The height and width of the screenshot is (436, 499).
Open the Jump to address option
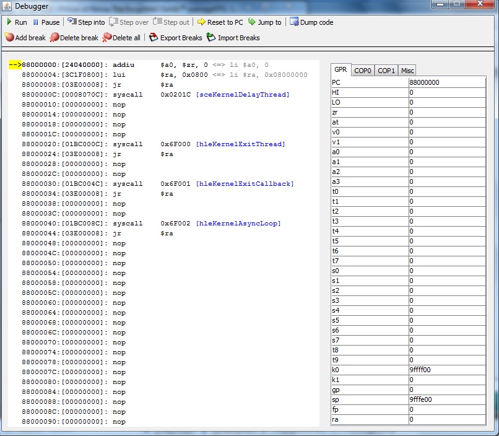coord(264,22)
